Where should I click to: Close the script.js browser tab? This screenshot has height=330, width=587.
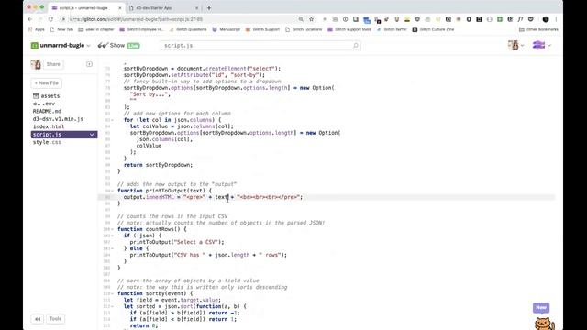click(x=120, y=8)
